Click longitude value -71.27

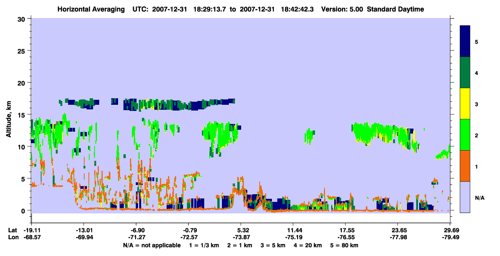click(x=136, y=237)
